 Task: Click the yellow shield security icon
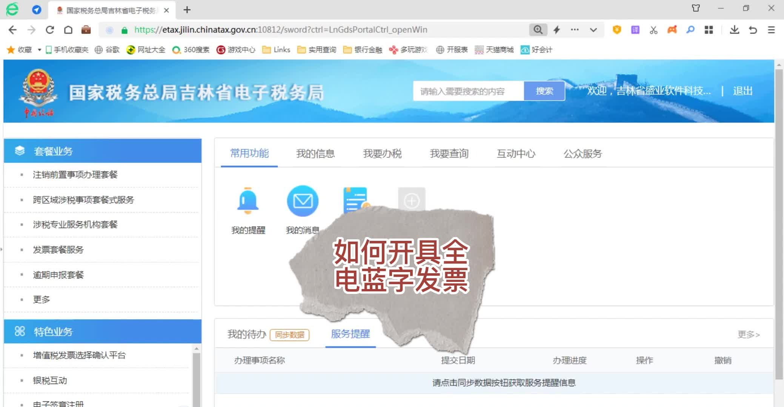616,29
